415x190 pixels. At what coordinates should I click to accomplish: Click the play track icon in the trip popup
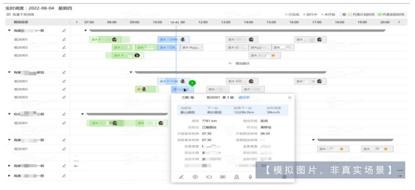195,177
